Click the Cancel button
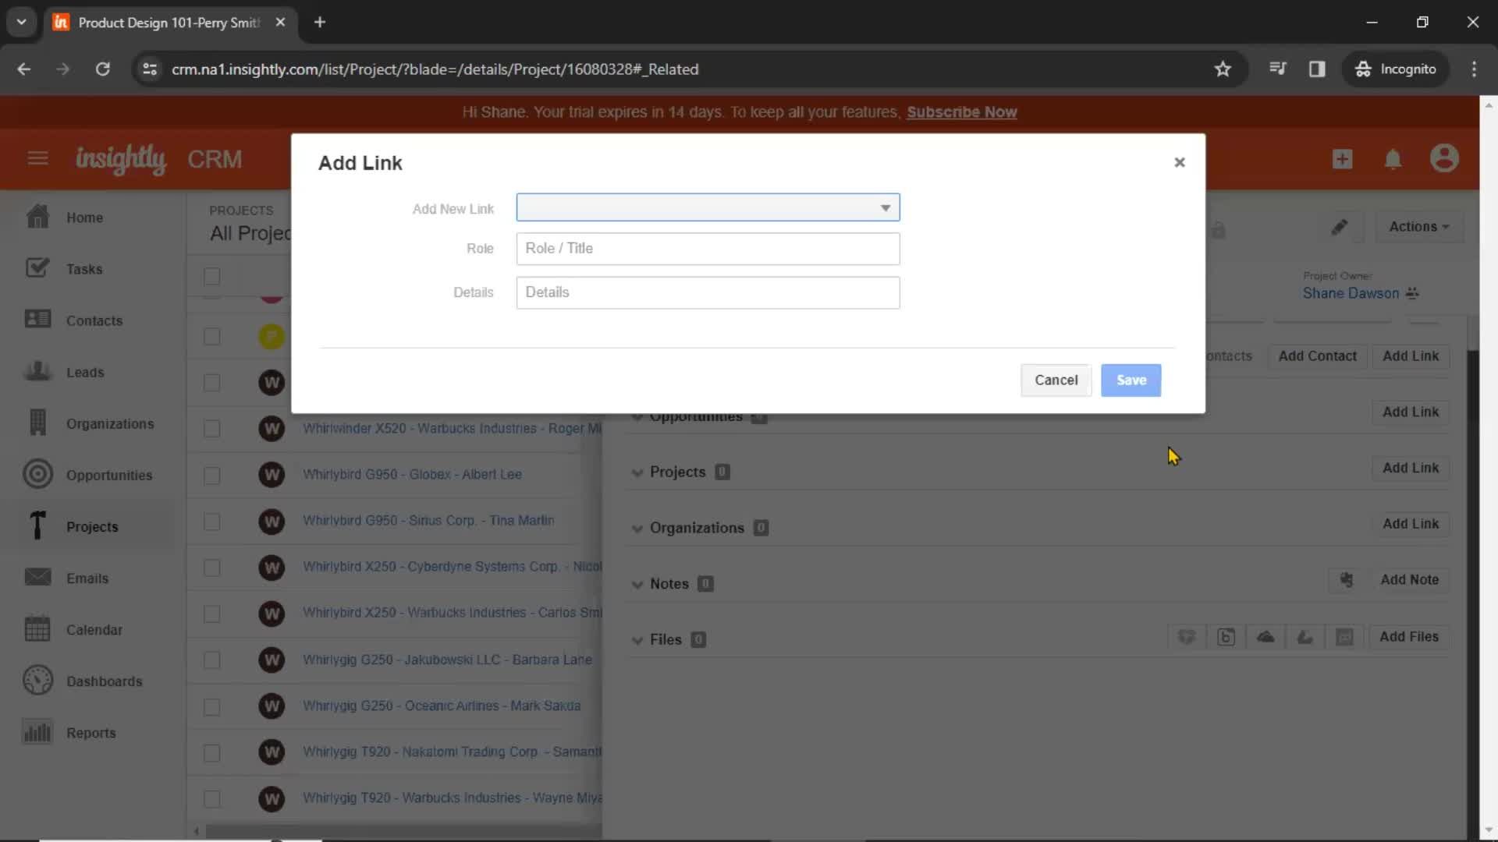This screenshot has height=842, width=1498. (1056, 380)
